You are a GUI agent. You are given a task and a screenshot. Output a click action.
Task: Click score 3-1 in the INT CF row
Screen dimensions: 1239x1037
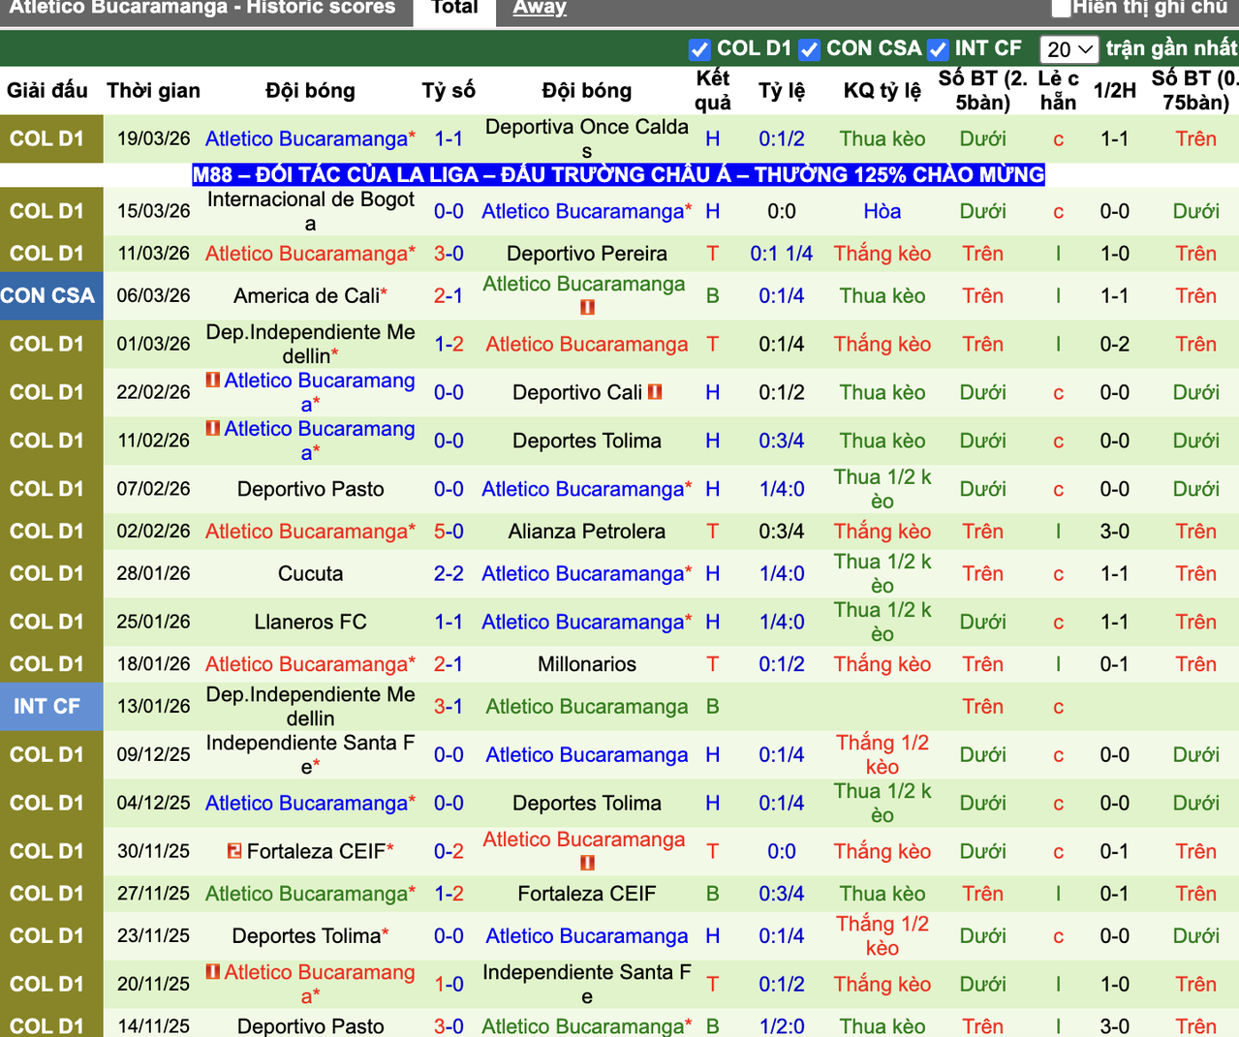(x=449, y=707)
